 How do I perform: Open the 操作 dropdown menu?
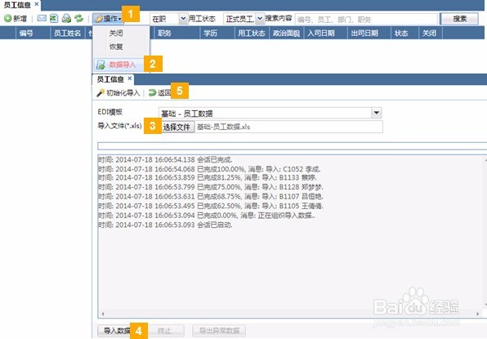(108, 19)
